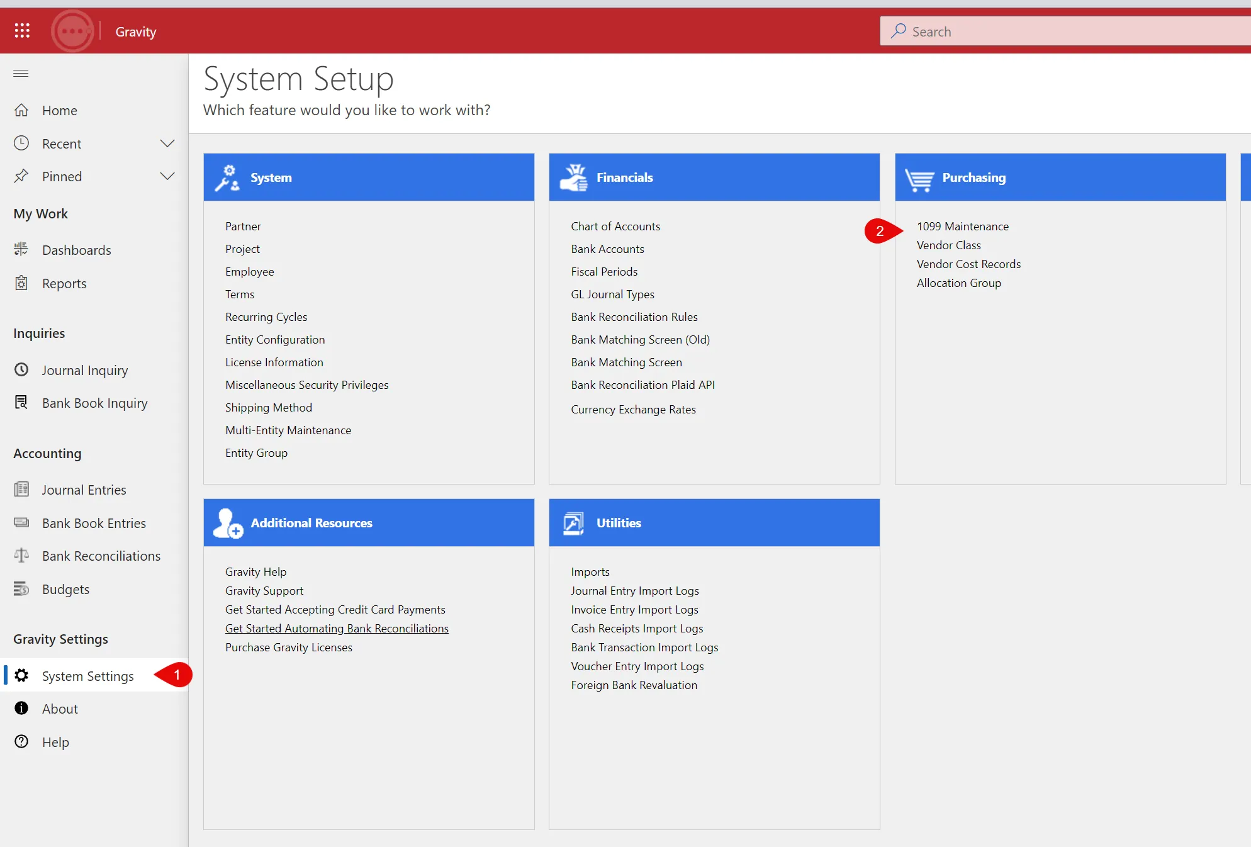Open Multi-Entity Maintenance
The width and height of the screenshot is (1251, 847).
tap(288, 430)
